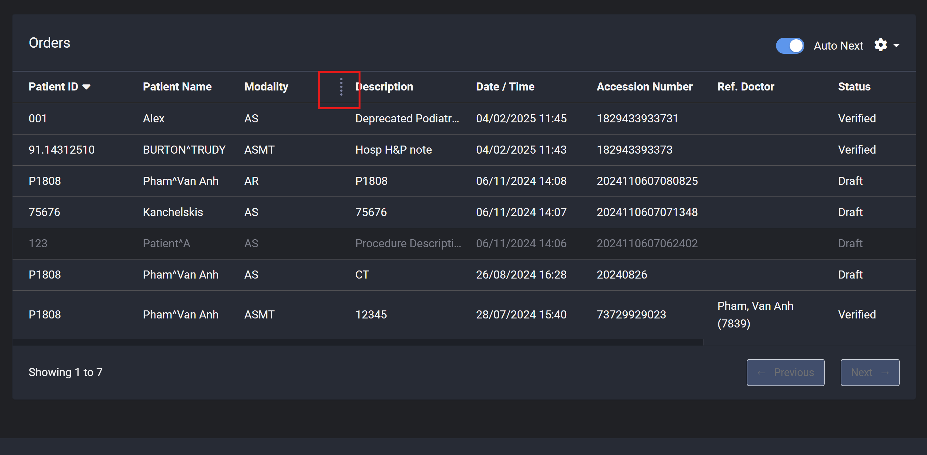Click the Date / Time column header

coord(505,87)
